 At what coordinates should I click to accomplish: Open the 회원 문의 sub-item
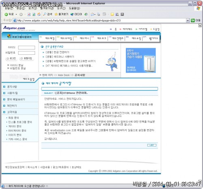click(x=13, y=118)
